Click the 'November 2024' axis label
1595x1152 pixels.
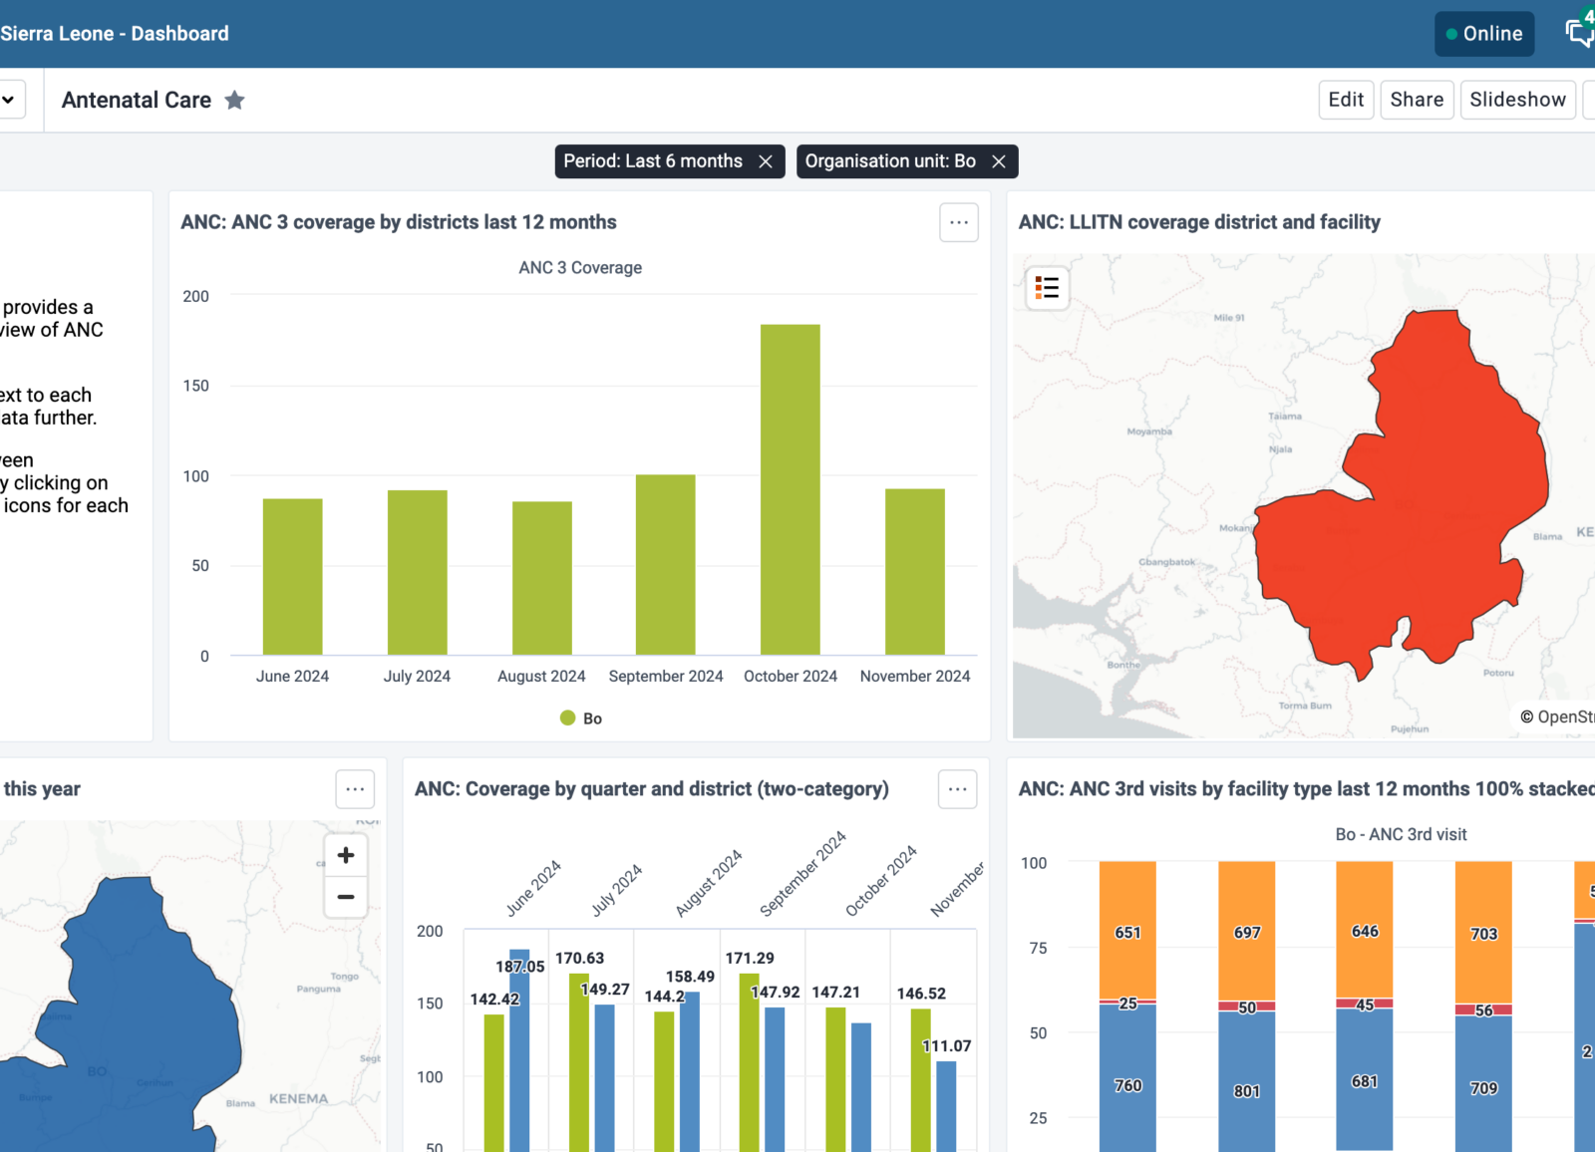915,676
